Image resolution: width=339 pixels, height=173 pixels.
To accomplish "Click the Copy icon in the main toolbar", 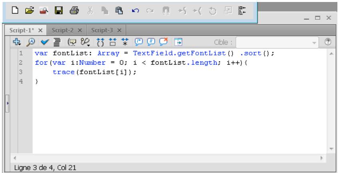I will coord(105,10).
